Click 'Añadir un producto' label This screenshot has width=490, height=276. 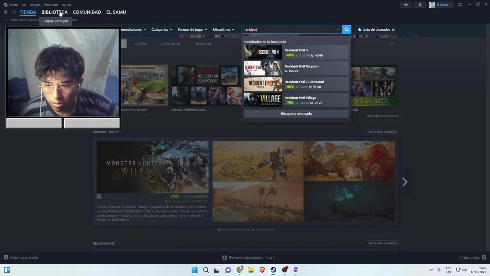click(x=24, y=258)
